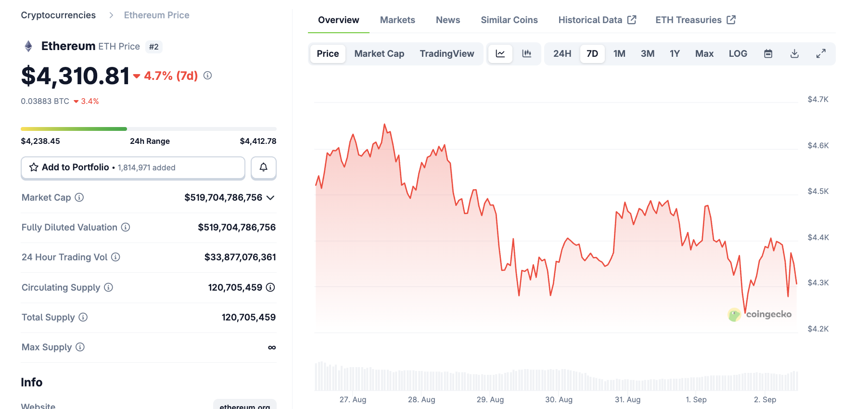Screen dimensions: 855x409
Task: Star Ethereum via Add to Portfolio
Action: [34, 167]
